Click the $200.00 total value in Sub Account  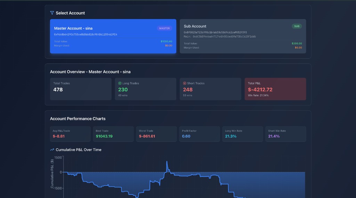pyautogui.click(x=297, y=43)
